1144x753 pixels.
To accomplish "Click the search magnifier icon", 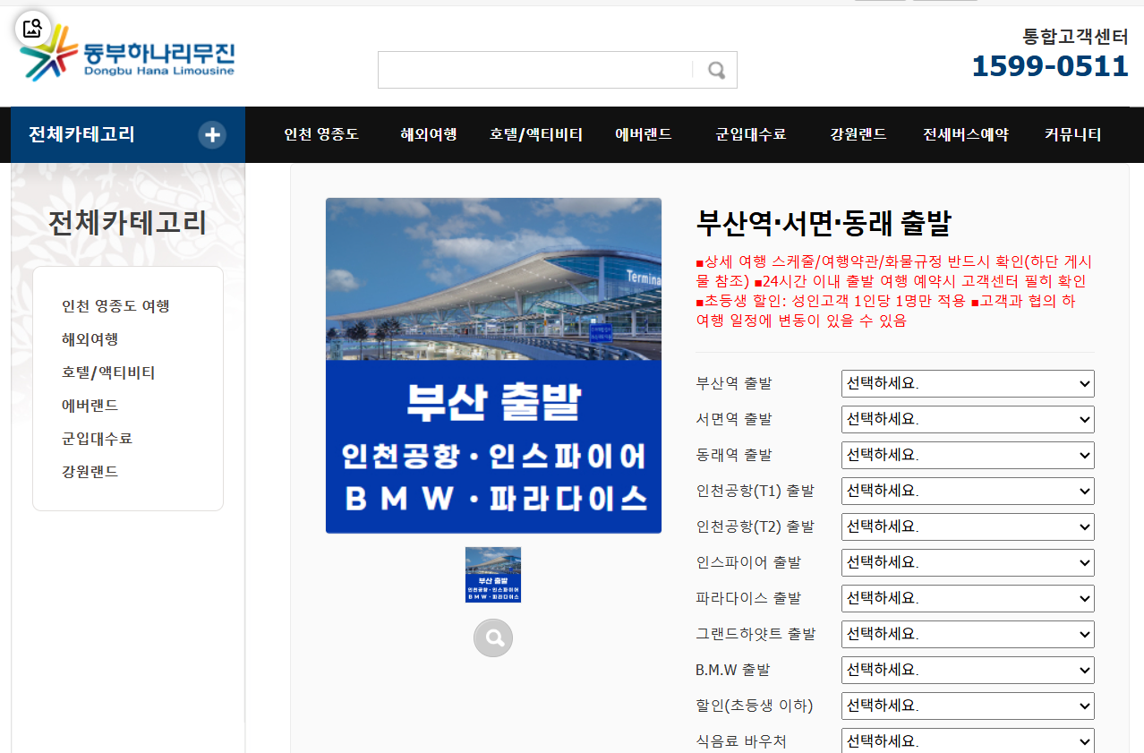I will pyautogui.click(x=716, y=70).
